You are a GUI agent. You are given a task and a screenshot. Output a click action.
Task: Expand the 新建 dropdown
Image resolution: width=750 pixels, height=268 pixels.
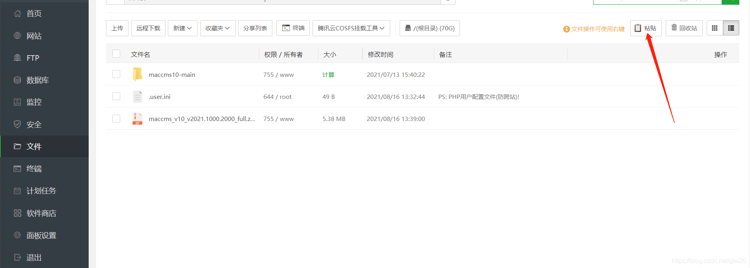click(x=182, y=28)
